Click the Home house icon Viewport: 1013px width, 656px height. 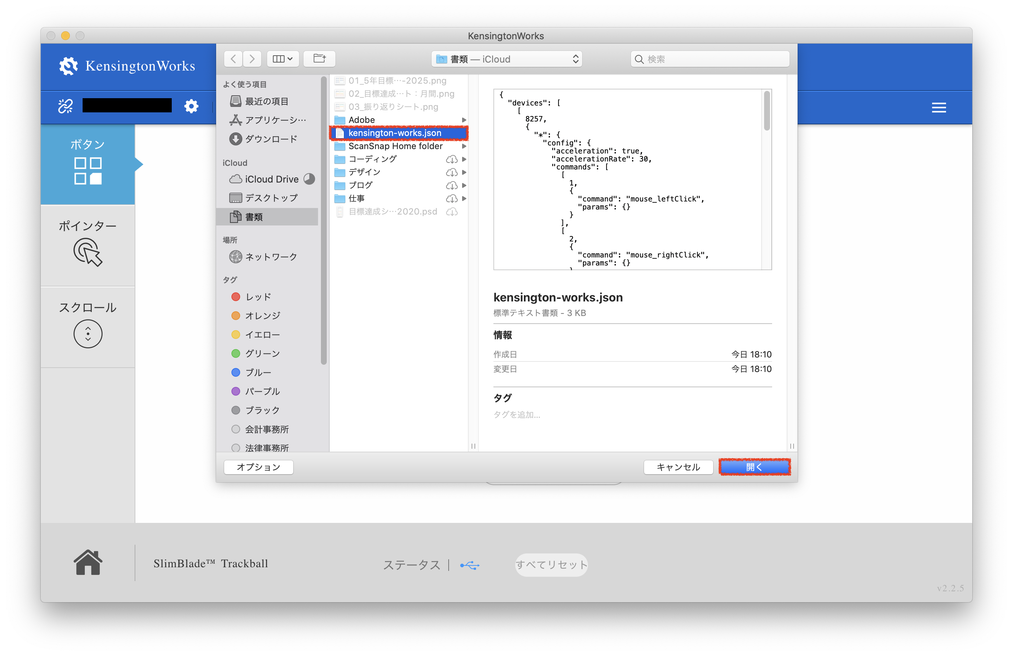88,562
